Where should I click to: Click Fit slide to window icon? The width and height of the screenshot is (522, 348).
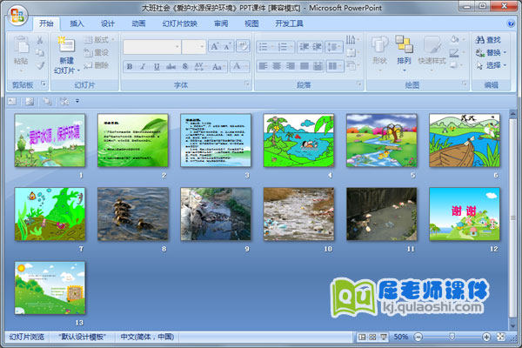click(501, 337)
